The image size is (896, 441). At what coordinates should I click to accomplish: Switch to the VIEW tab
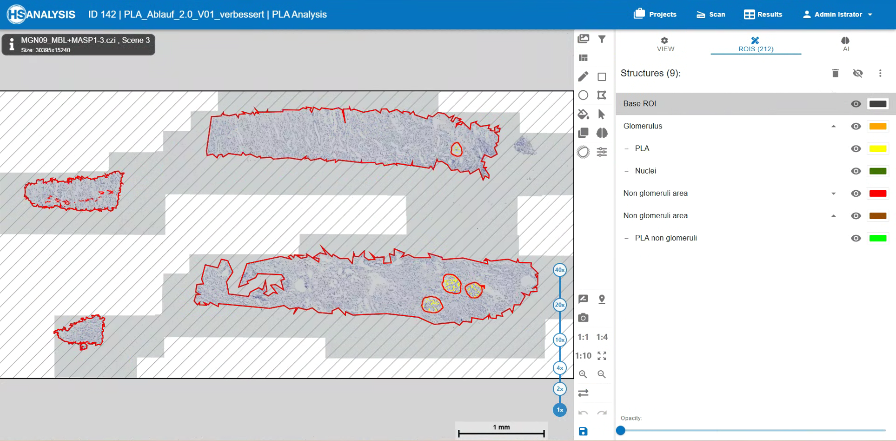coord(665,44)
